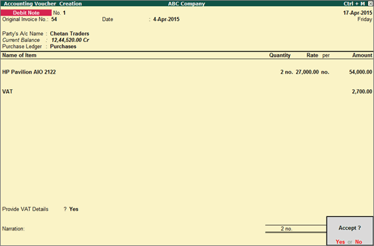The width and height of the screenshot is (374, 246).
Task: Click the voucher date 17-Apr-2015
Action: click(358, 13)
